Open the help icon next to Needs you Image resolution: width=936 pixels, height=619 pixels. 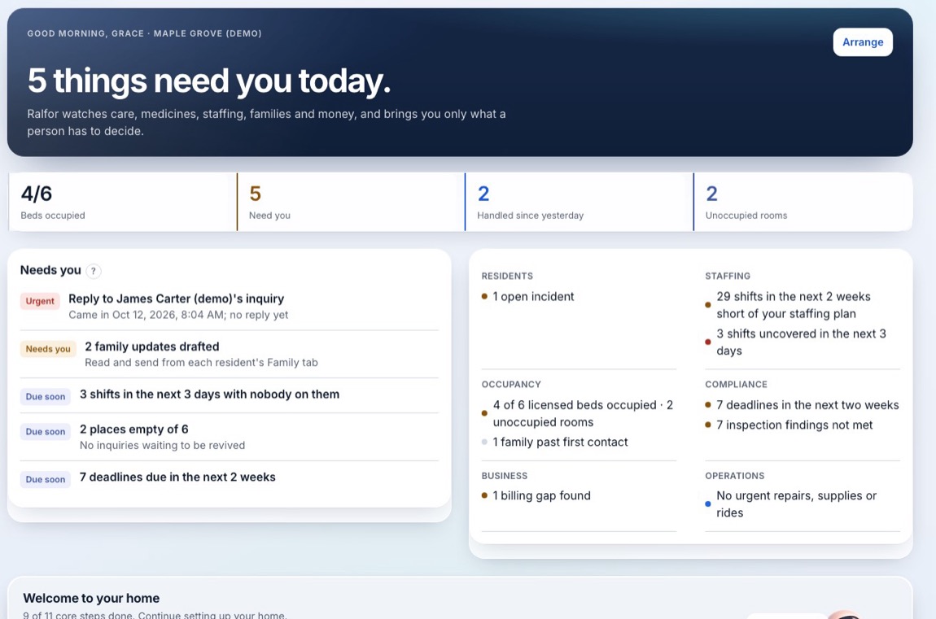pyautogui.click(x=94, y=271)
